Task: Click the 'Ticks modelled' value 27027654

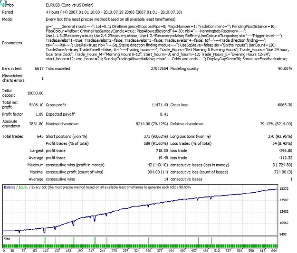Action: (159, 68)
